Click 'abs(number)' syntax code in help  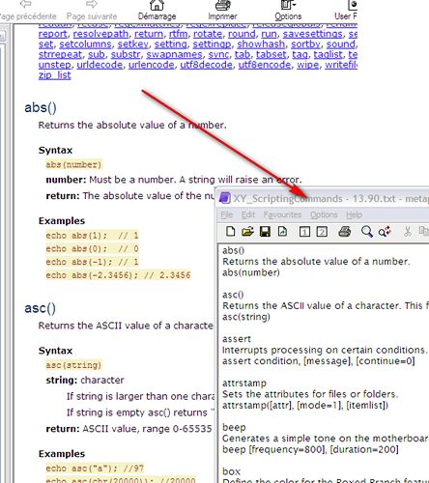tap(73, 164)
